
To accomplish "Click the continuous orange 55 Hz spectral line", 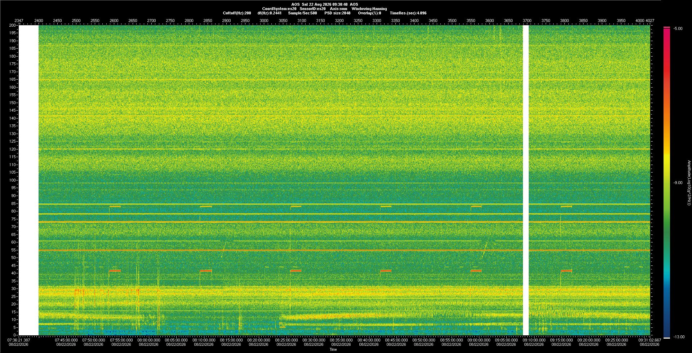I will [344, 250].
